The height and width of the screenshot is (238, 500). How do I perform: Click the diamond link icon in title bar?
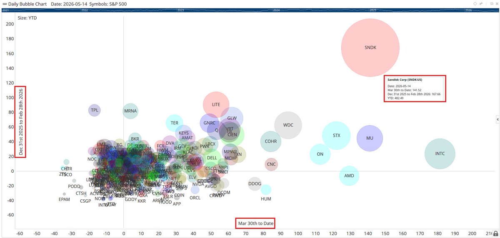(475, 4)
